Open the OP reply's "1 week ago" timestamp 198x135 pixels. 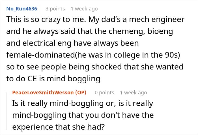pos(134,93)
